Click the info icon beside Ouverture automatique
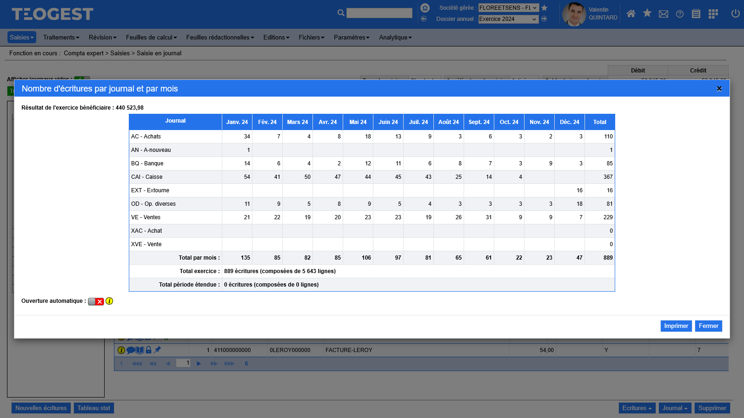Image resolution: width=744 pixels, height=418 pixels. (109, 301)
